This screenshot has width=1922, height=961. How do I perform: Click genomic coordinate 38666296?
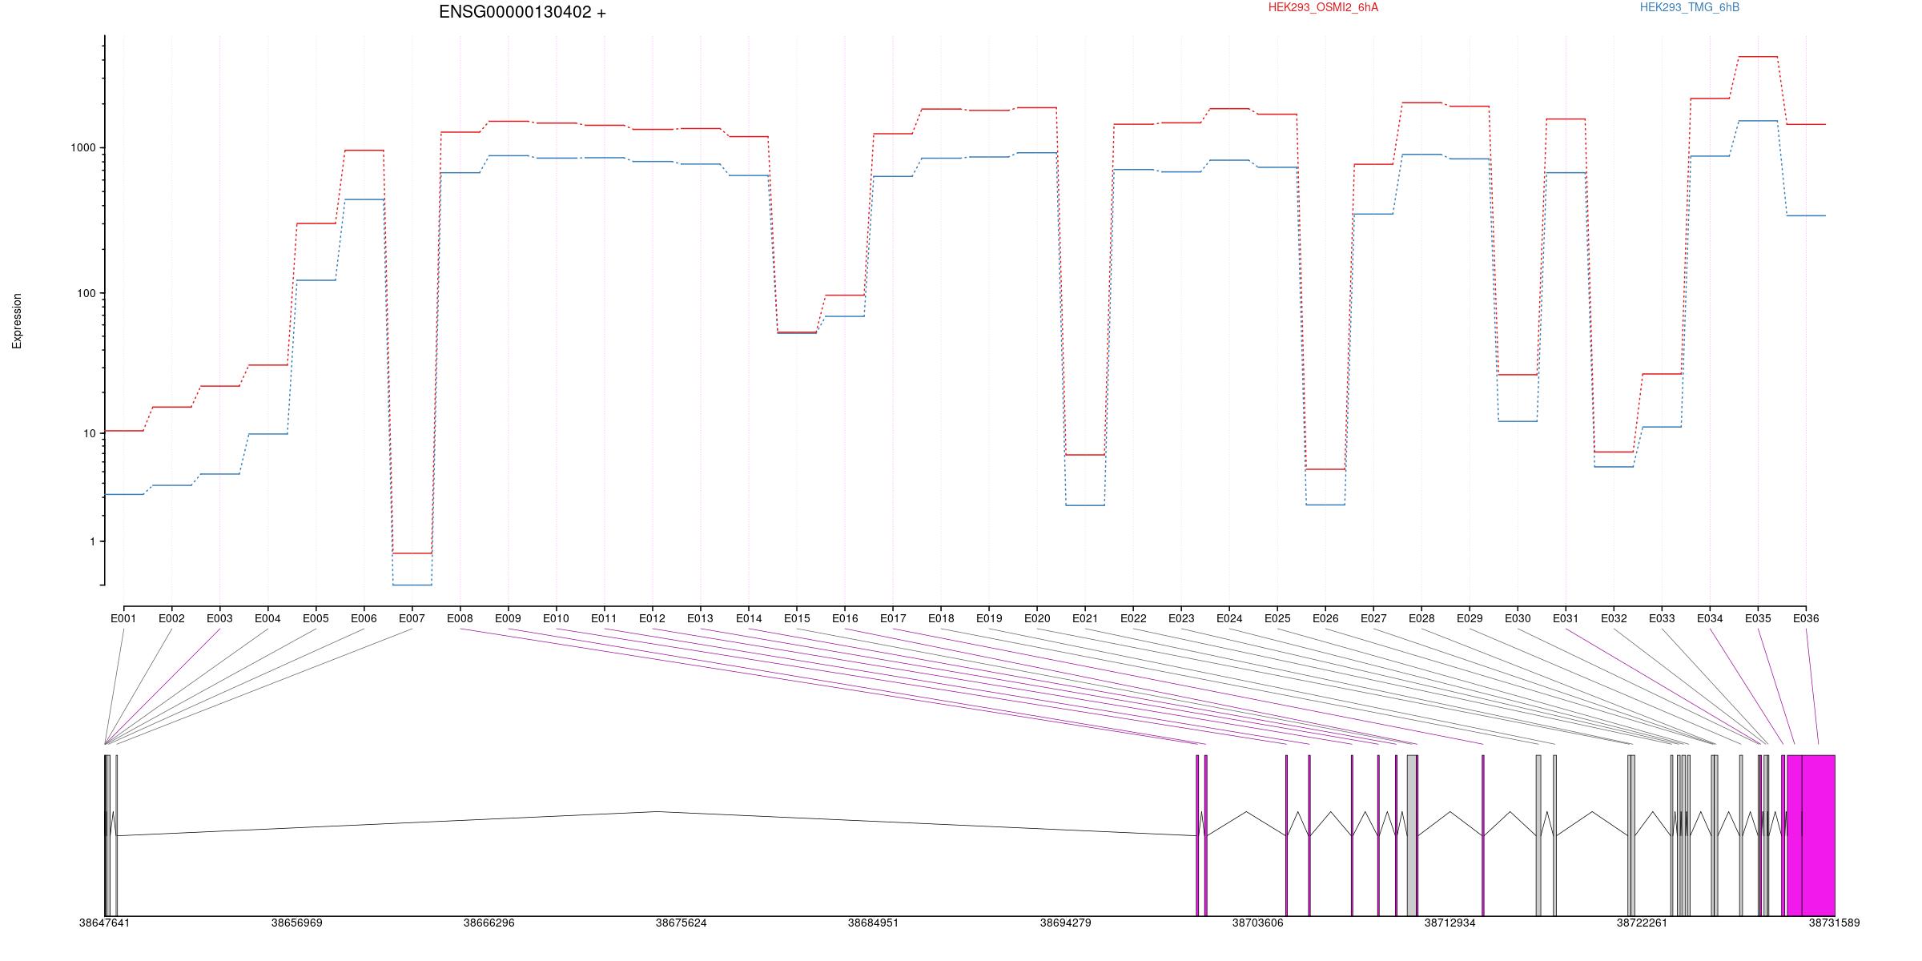tap(489, 923)
